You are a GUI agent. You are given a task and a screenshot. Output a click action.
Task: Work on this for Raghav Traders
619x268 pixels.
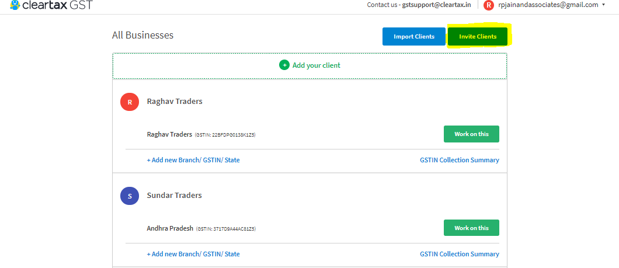(x=471, y=134)
